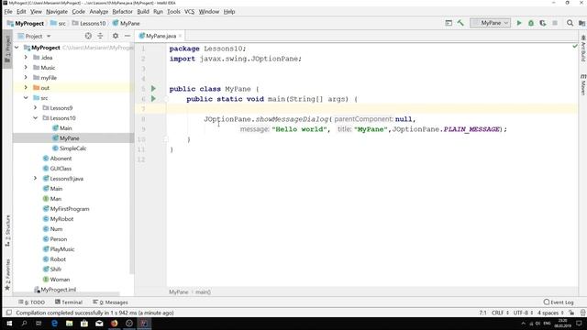Open Project Structure icon at top right
This screenshot has width=587, height=330.
[x=581, y=23]
